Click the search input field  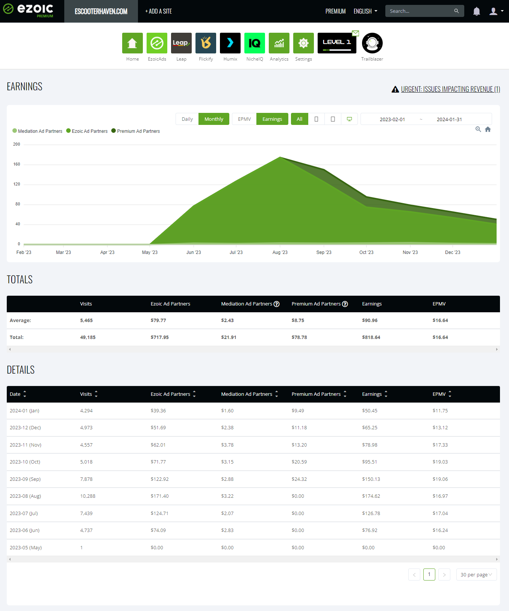[x=419, y=11]
